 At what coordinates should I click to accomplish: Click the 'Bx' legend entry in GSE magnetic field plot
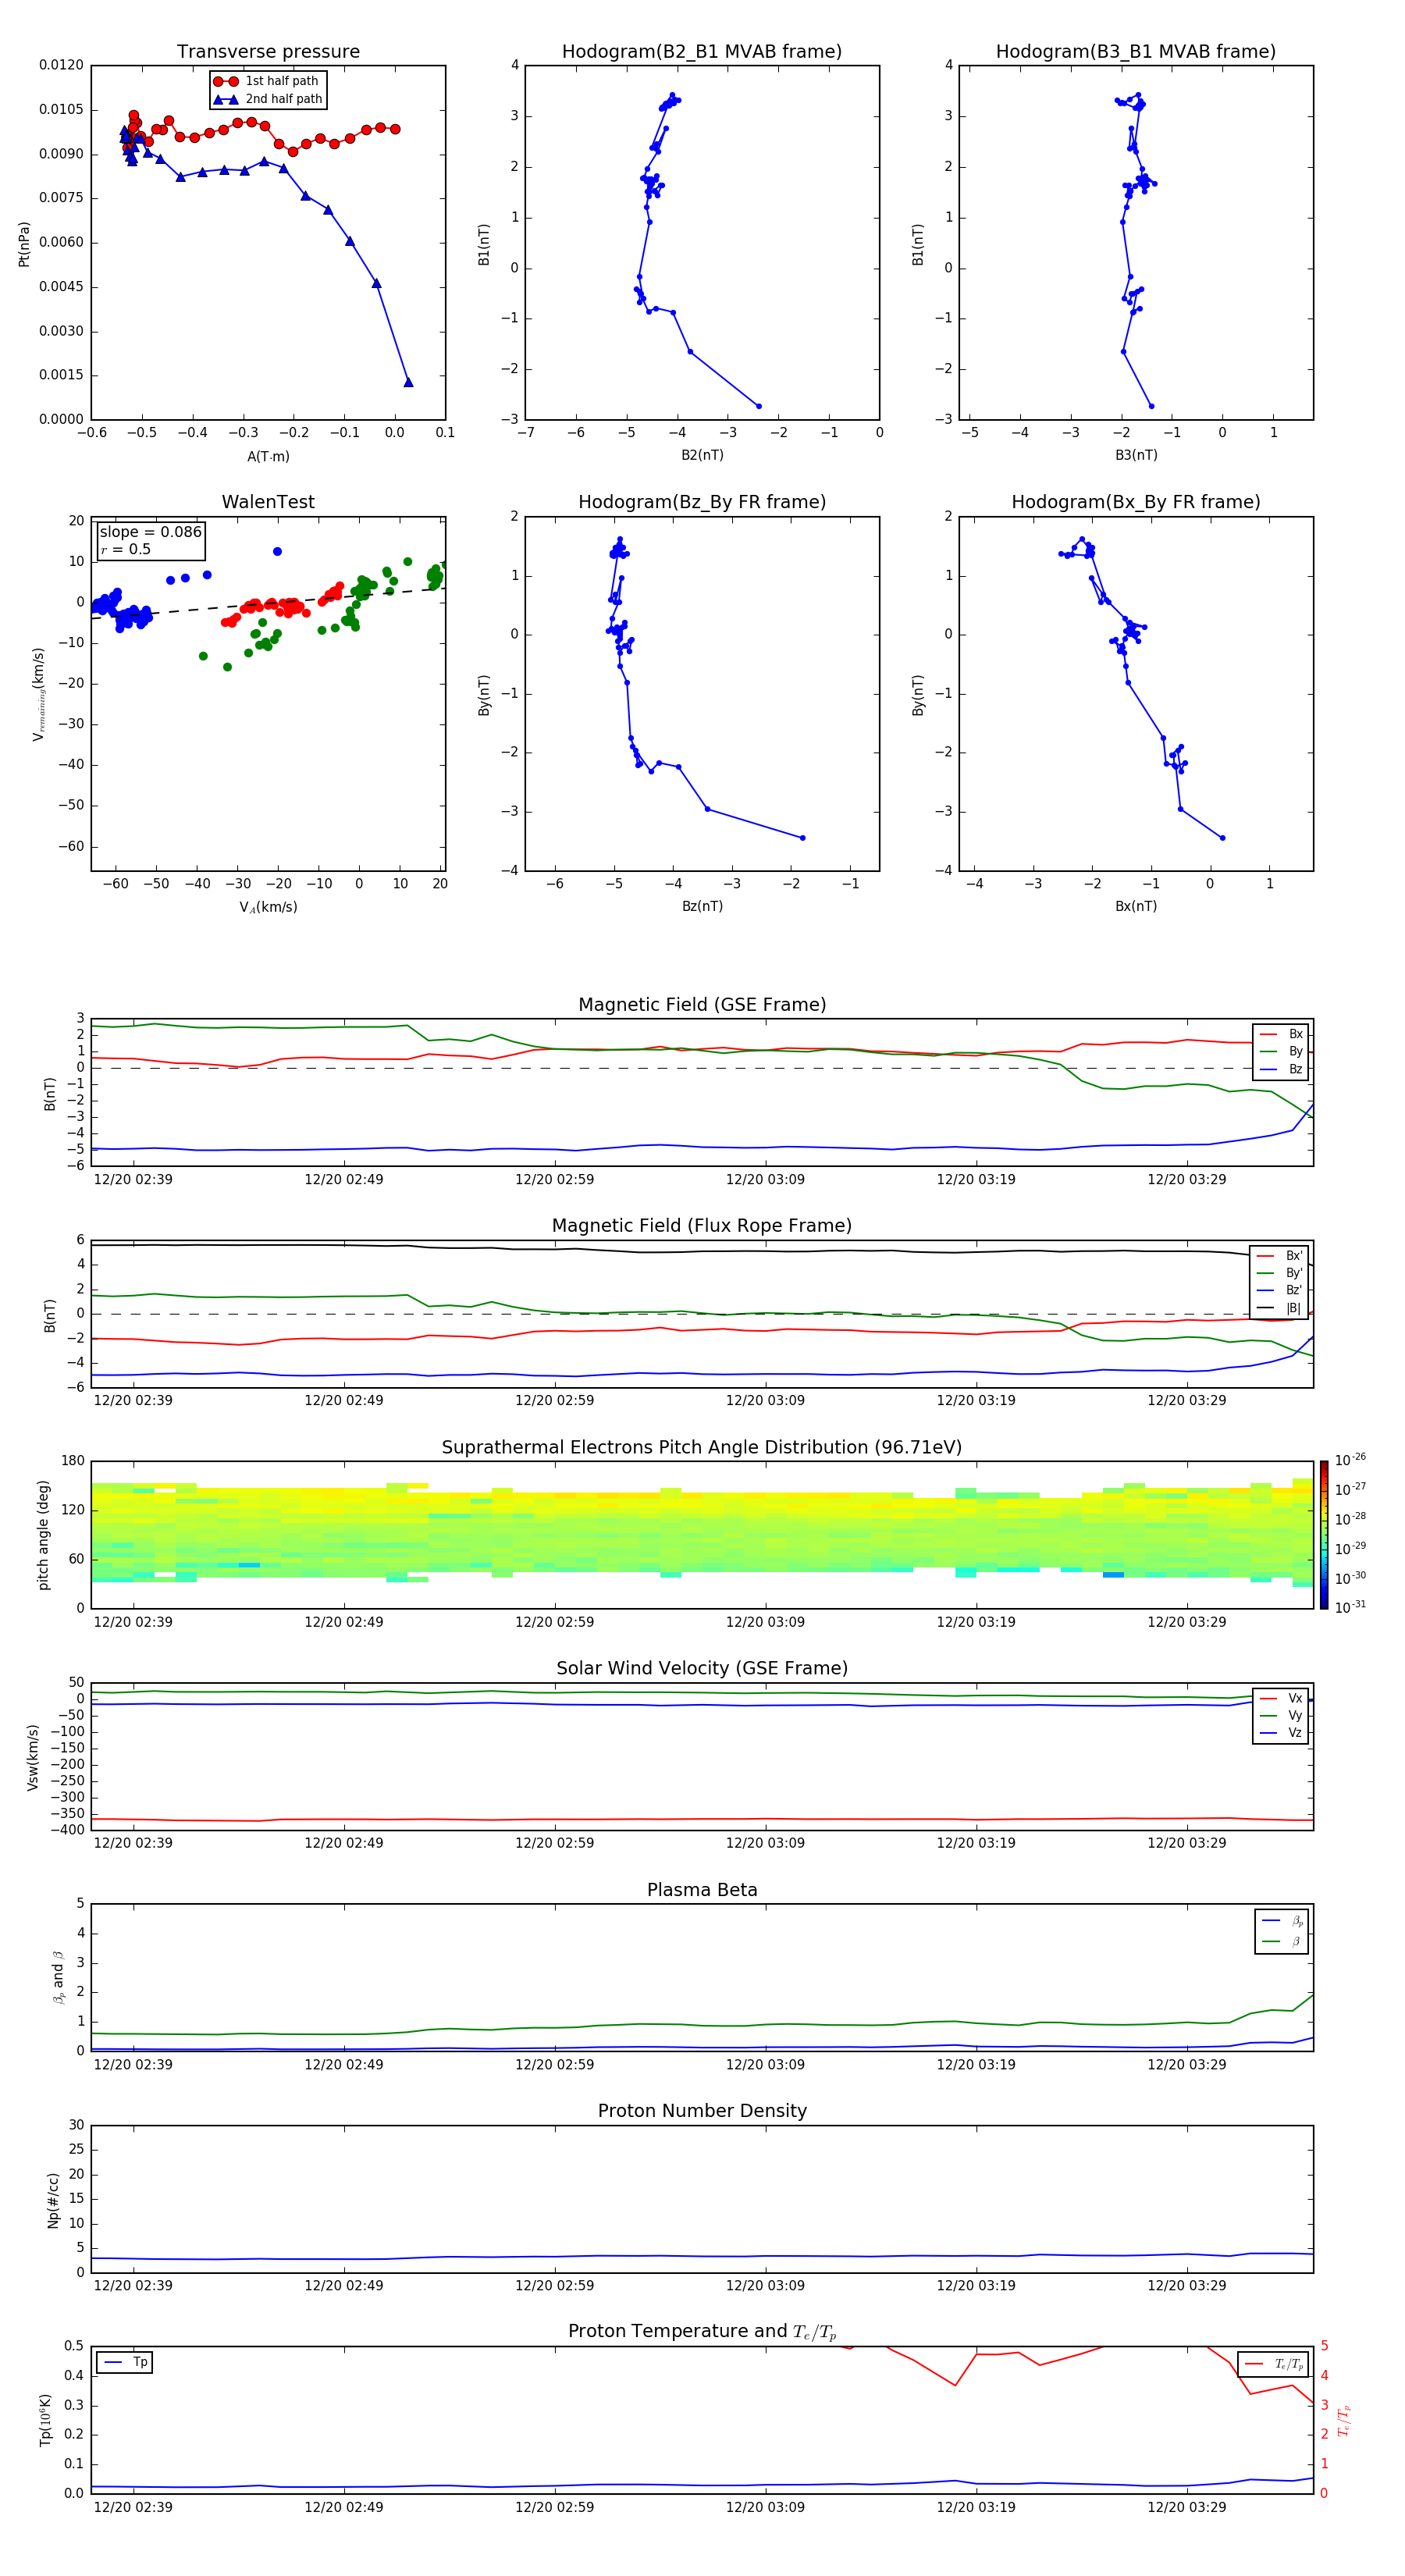[1281, 1034]
